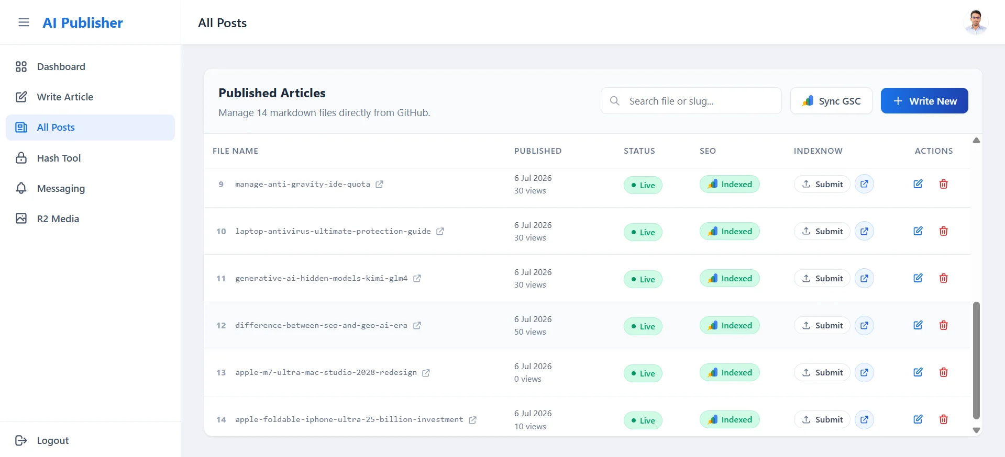Click the table's vertical scrollbar thumb
Image resolution: width=1005 pixels, height=457 pixels.
[976, 360]
